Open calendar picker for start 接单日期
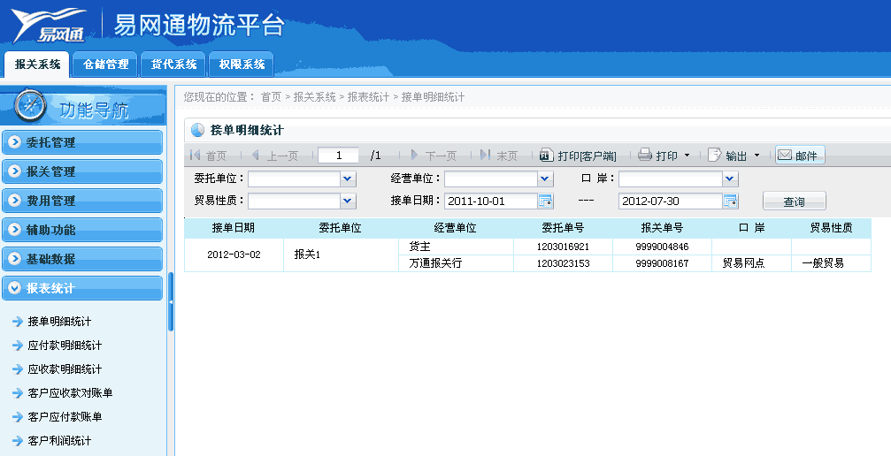 (545, 201)
